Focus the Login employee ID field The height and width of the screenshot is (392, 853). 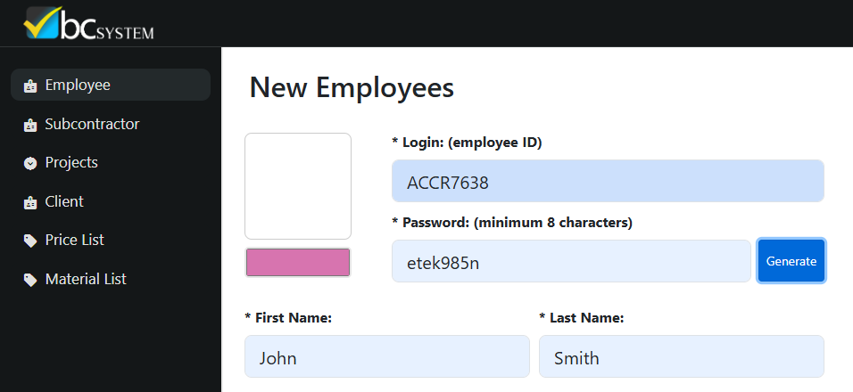pyautogui.click(x=608, y=181)
